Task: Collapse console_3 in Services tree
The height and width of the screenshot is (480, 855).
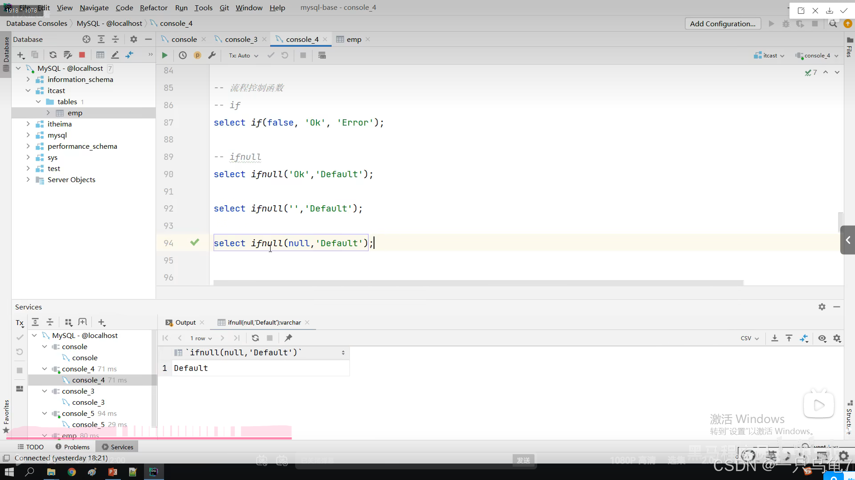Action: click(45, 391)
